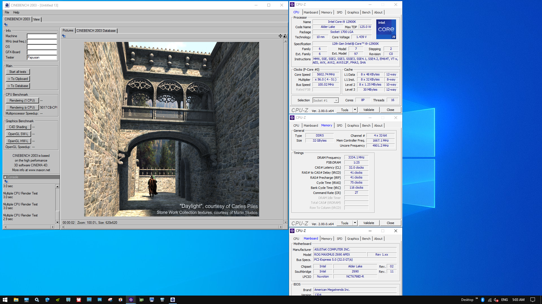Screen dimensions: 542x304
Task: Open Tools dropdown arrow in the CPU-Z Memory window
Action: [x=355, y=223]
